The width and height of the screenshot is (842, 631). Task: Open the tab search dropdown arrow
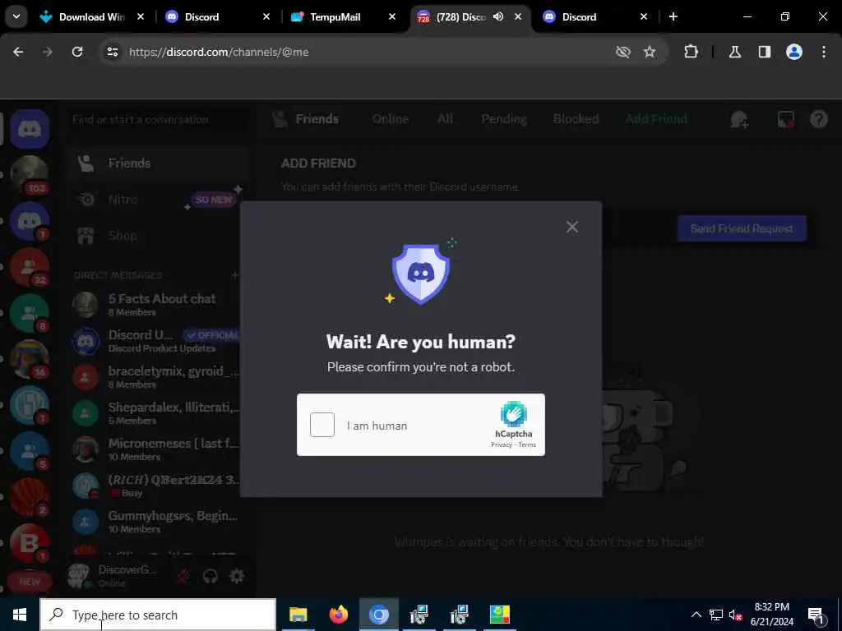tap(16, 16)
